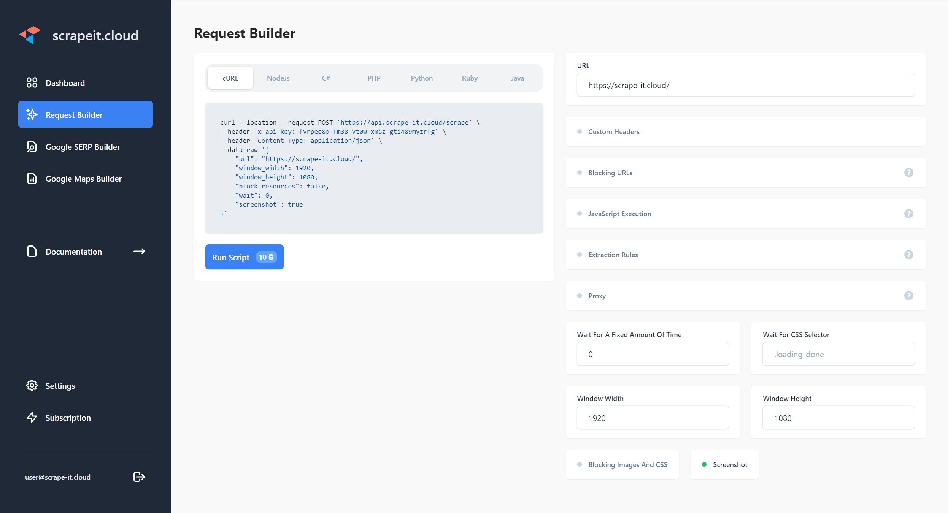Click the Settings gear icon
This screenshot has height=513, width=948.
(x=32, y=385)
